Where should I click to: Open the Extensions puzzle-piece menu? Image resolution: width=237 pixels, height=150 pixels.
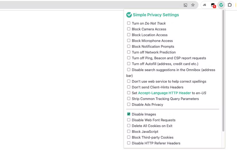pos(230,5)
